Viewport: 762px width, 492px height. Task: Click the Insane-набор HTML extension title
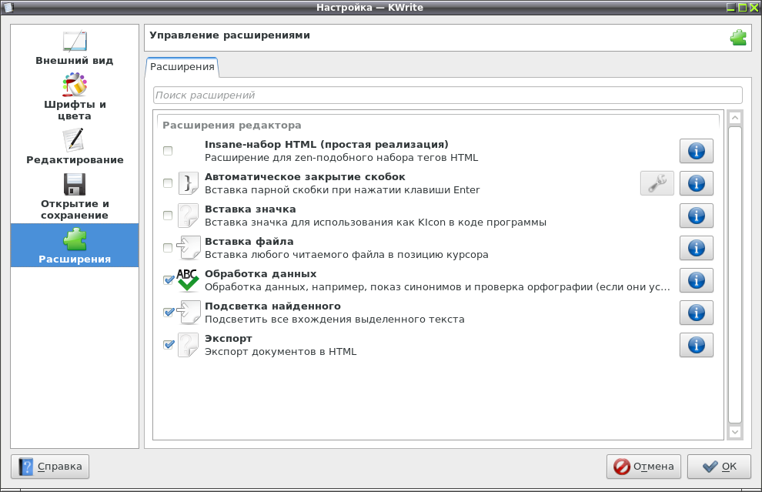[x=326, y=145]
